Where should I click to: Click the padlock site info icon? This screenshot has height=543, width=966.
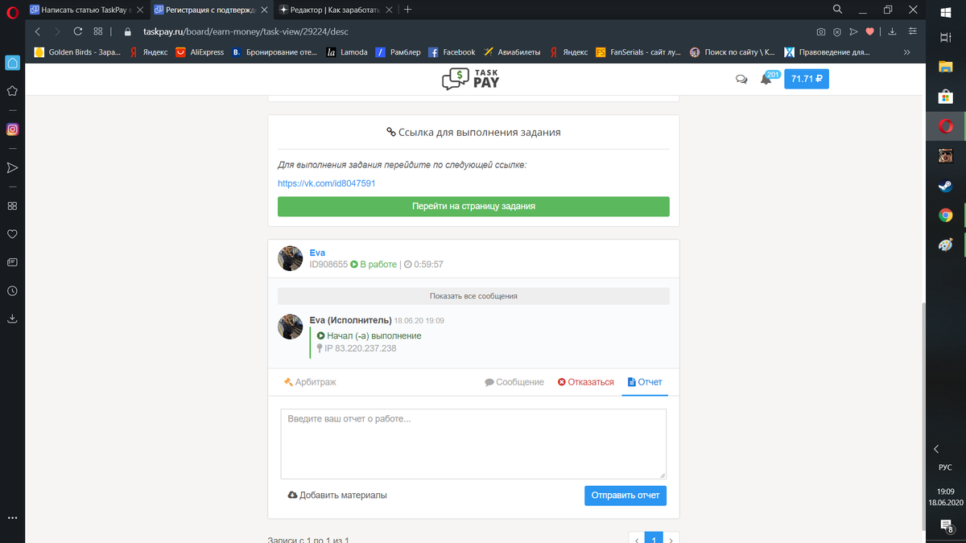coord(127,31)
